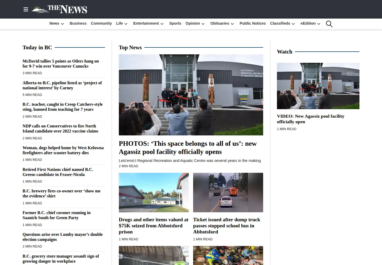This screenshot has width=382, height=265.
Task: Open the dump truck dashcam thumbnail
Action: (x=228, y=192)
